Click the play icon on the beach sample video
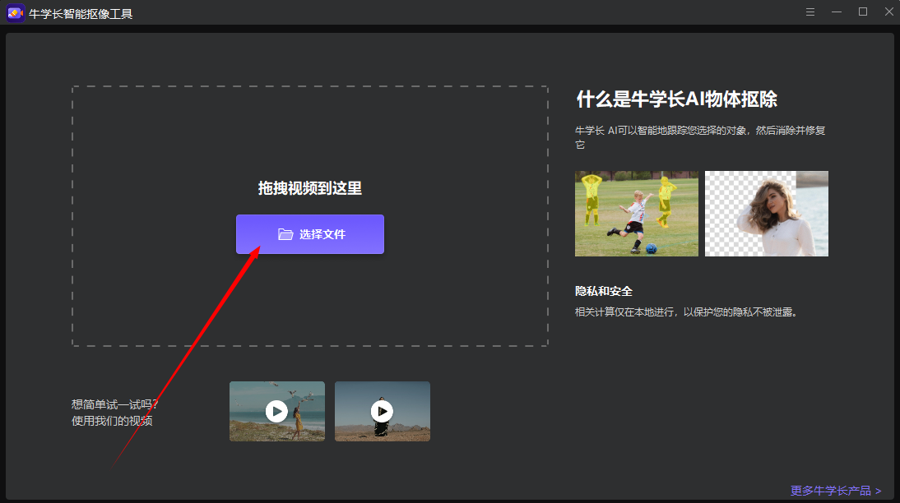This screenshot has height=503, width=900. click(277, 411)
